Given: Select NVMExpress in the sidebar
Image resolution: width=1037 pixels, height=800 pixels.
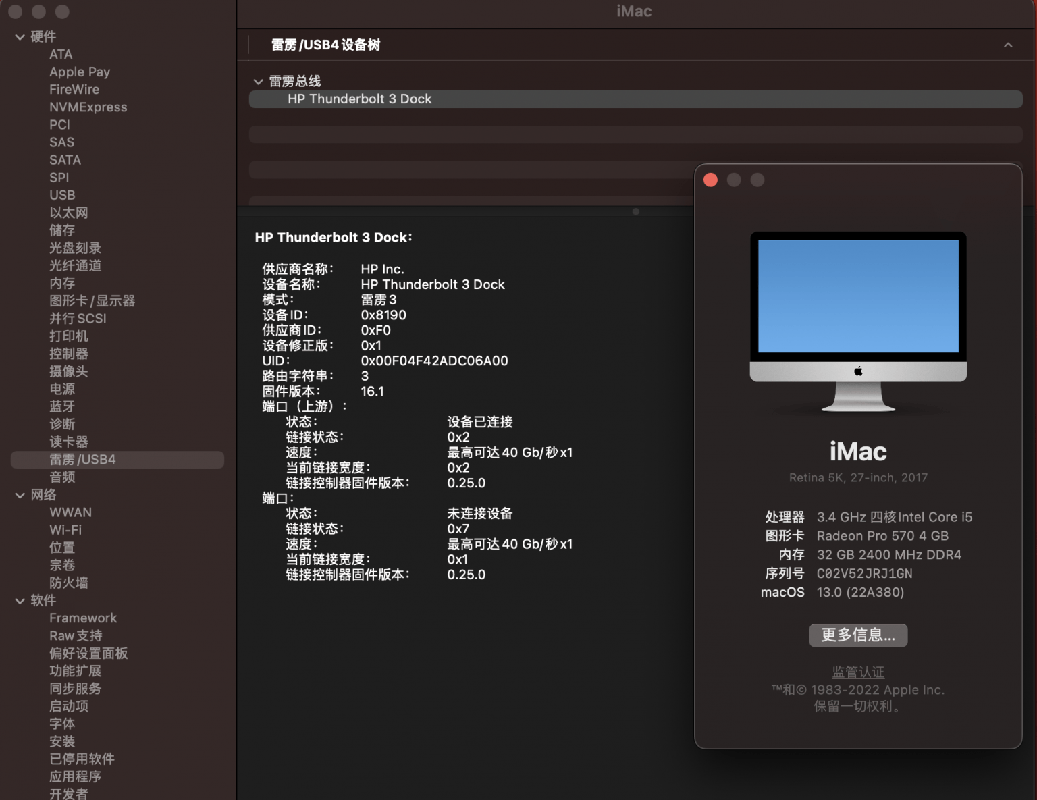Looking at the screenshot, I should 88,107.
